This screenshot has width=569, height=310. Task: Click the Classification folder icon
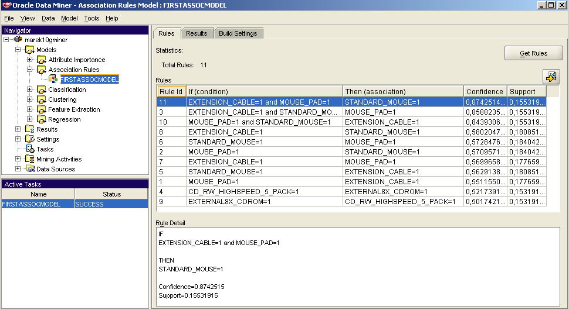(42, 89)
